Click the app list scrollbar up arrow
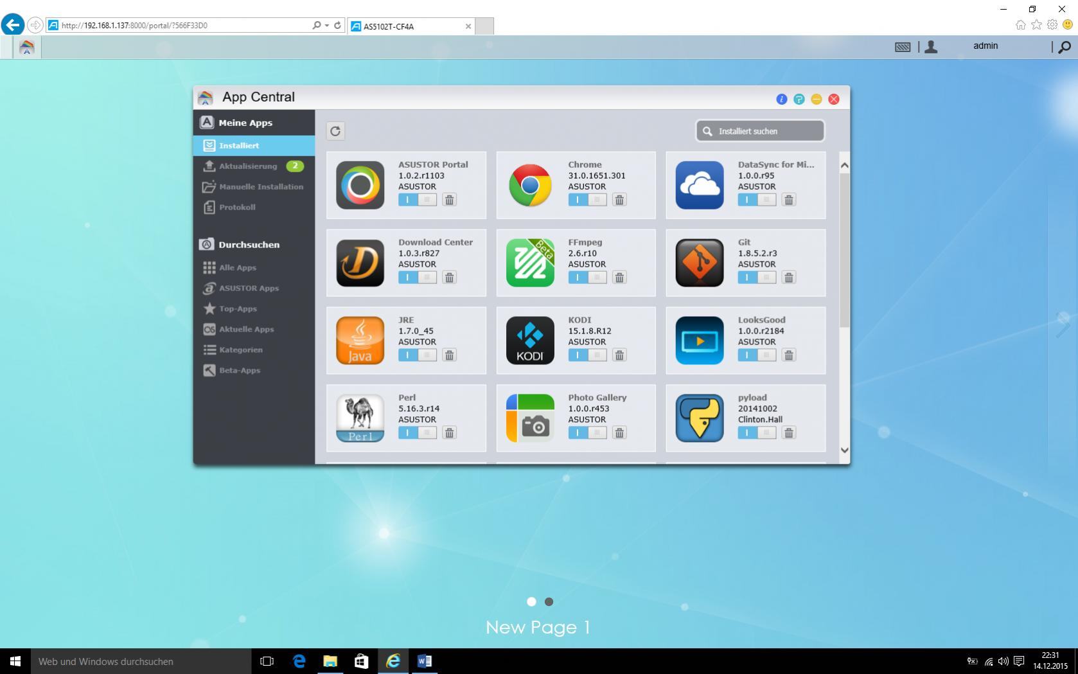1078x674 pixels. point(845,165)
